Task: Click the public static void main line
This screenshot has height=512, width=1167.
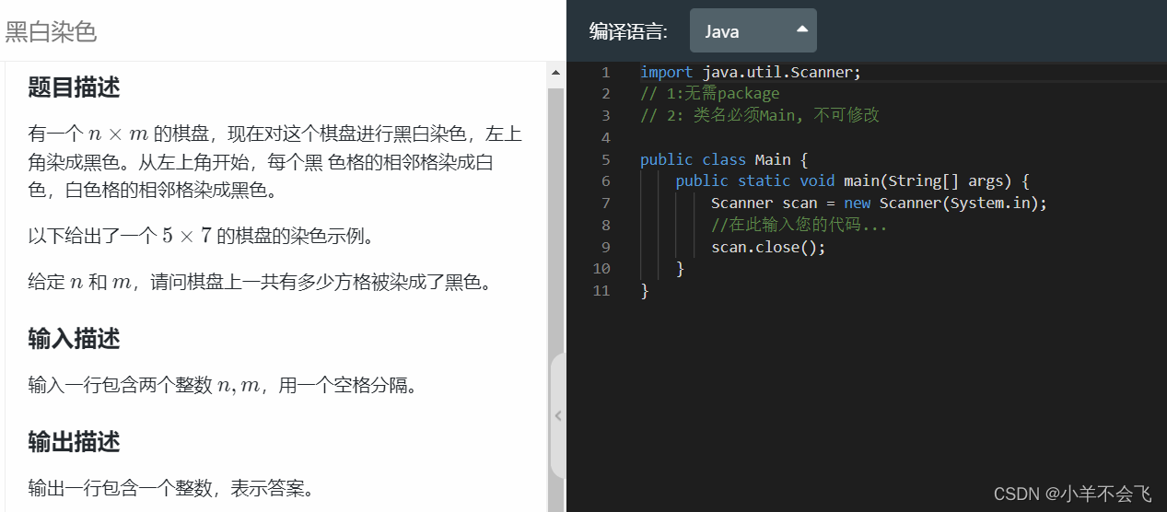Action: [852, 181]
